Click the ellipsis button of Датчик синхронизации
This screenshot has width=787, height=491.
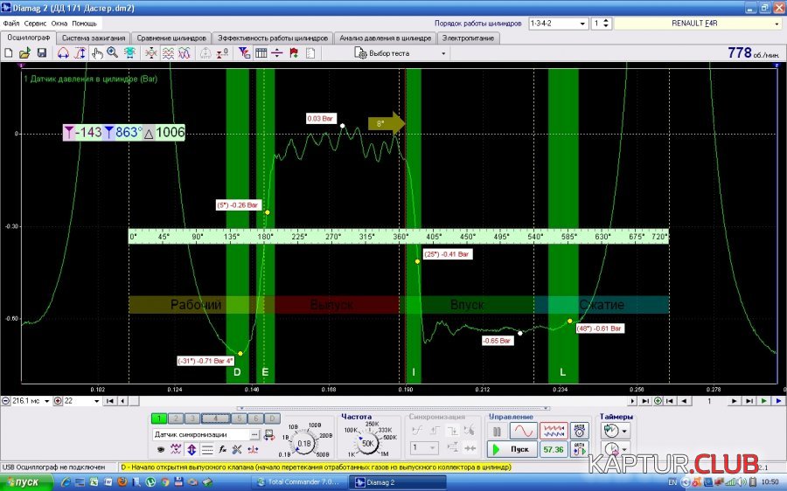(x=255, y=434)
